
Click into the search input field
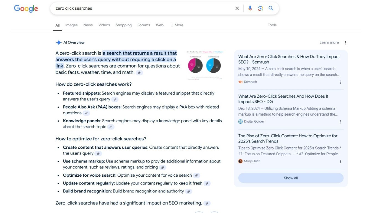tap(138, 8)
